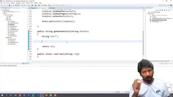This screenshot has height=97, width=173.
Task: Click the New Java Class icon
Action: pyautogui.click(x=45, y=5)
